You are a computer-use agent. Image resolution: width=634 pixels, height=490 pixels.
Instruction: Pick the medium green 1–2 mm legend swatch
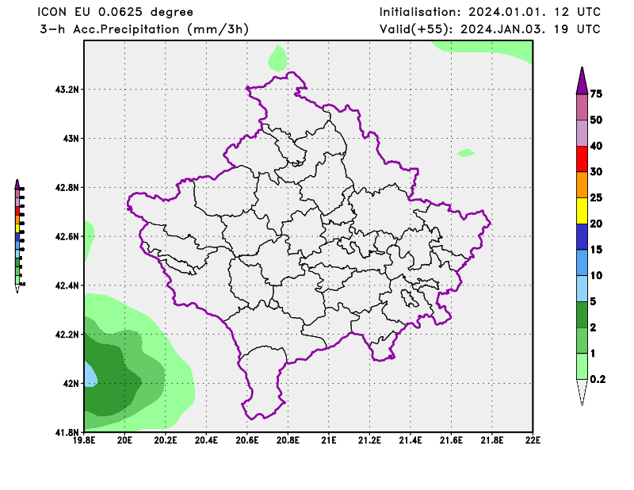point(582,340)
